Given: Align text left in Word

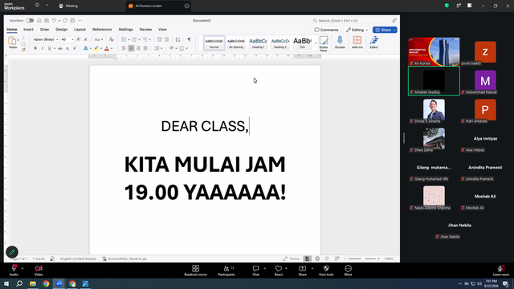Looking at the screenshot, I should 124,48.
